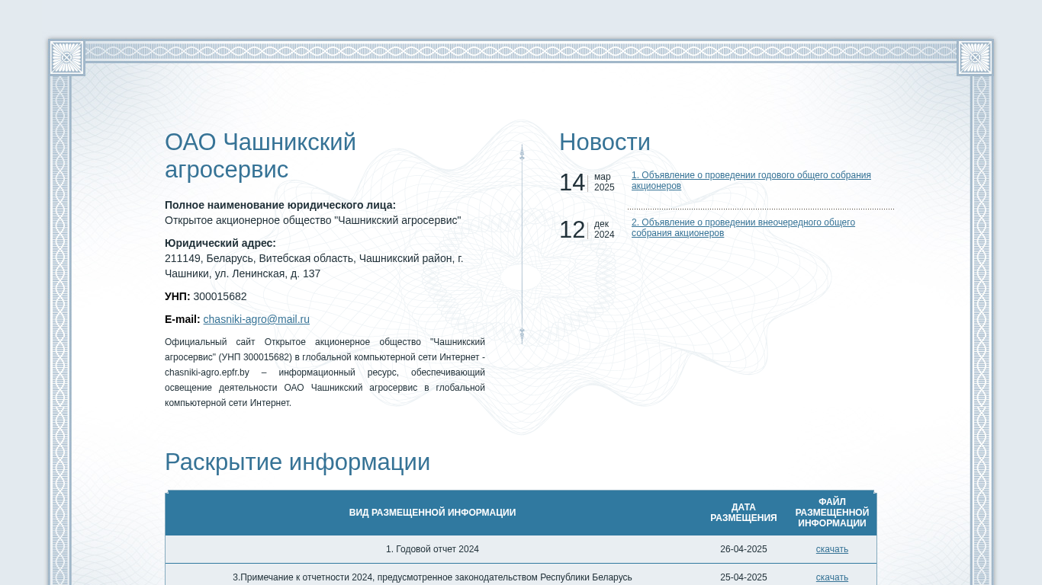Click the ДАТА РАЗМЕЩЕНИЯ column header
The image size is (1042, 585).
click(743, 513)
